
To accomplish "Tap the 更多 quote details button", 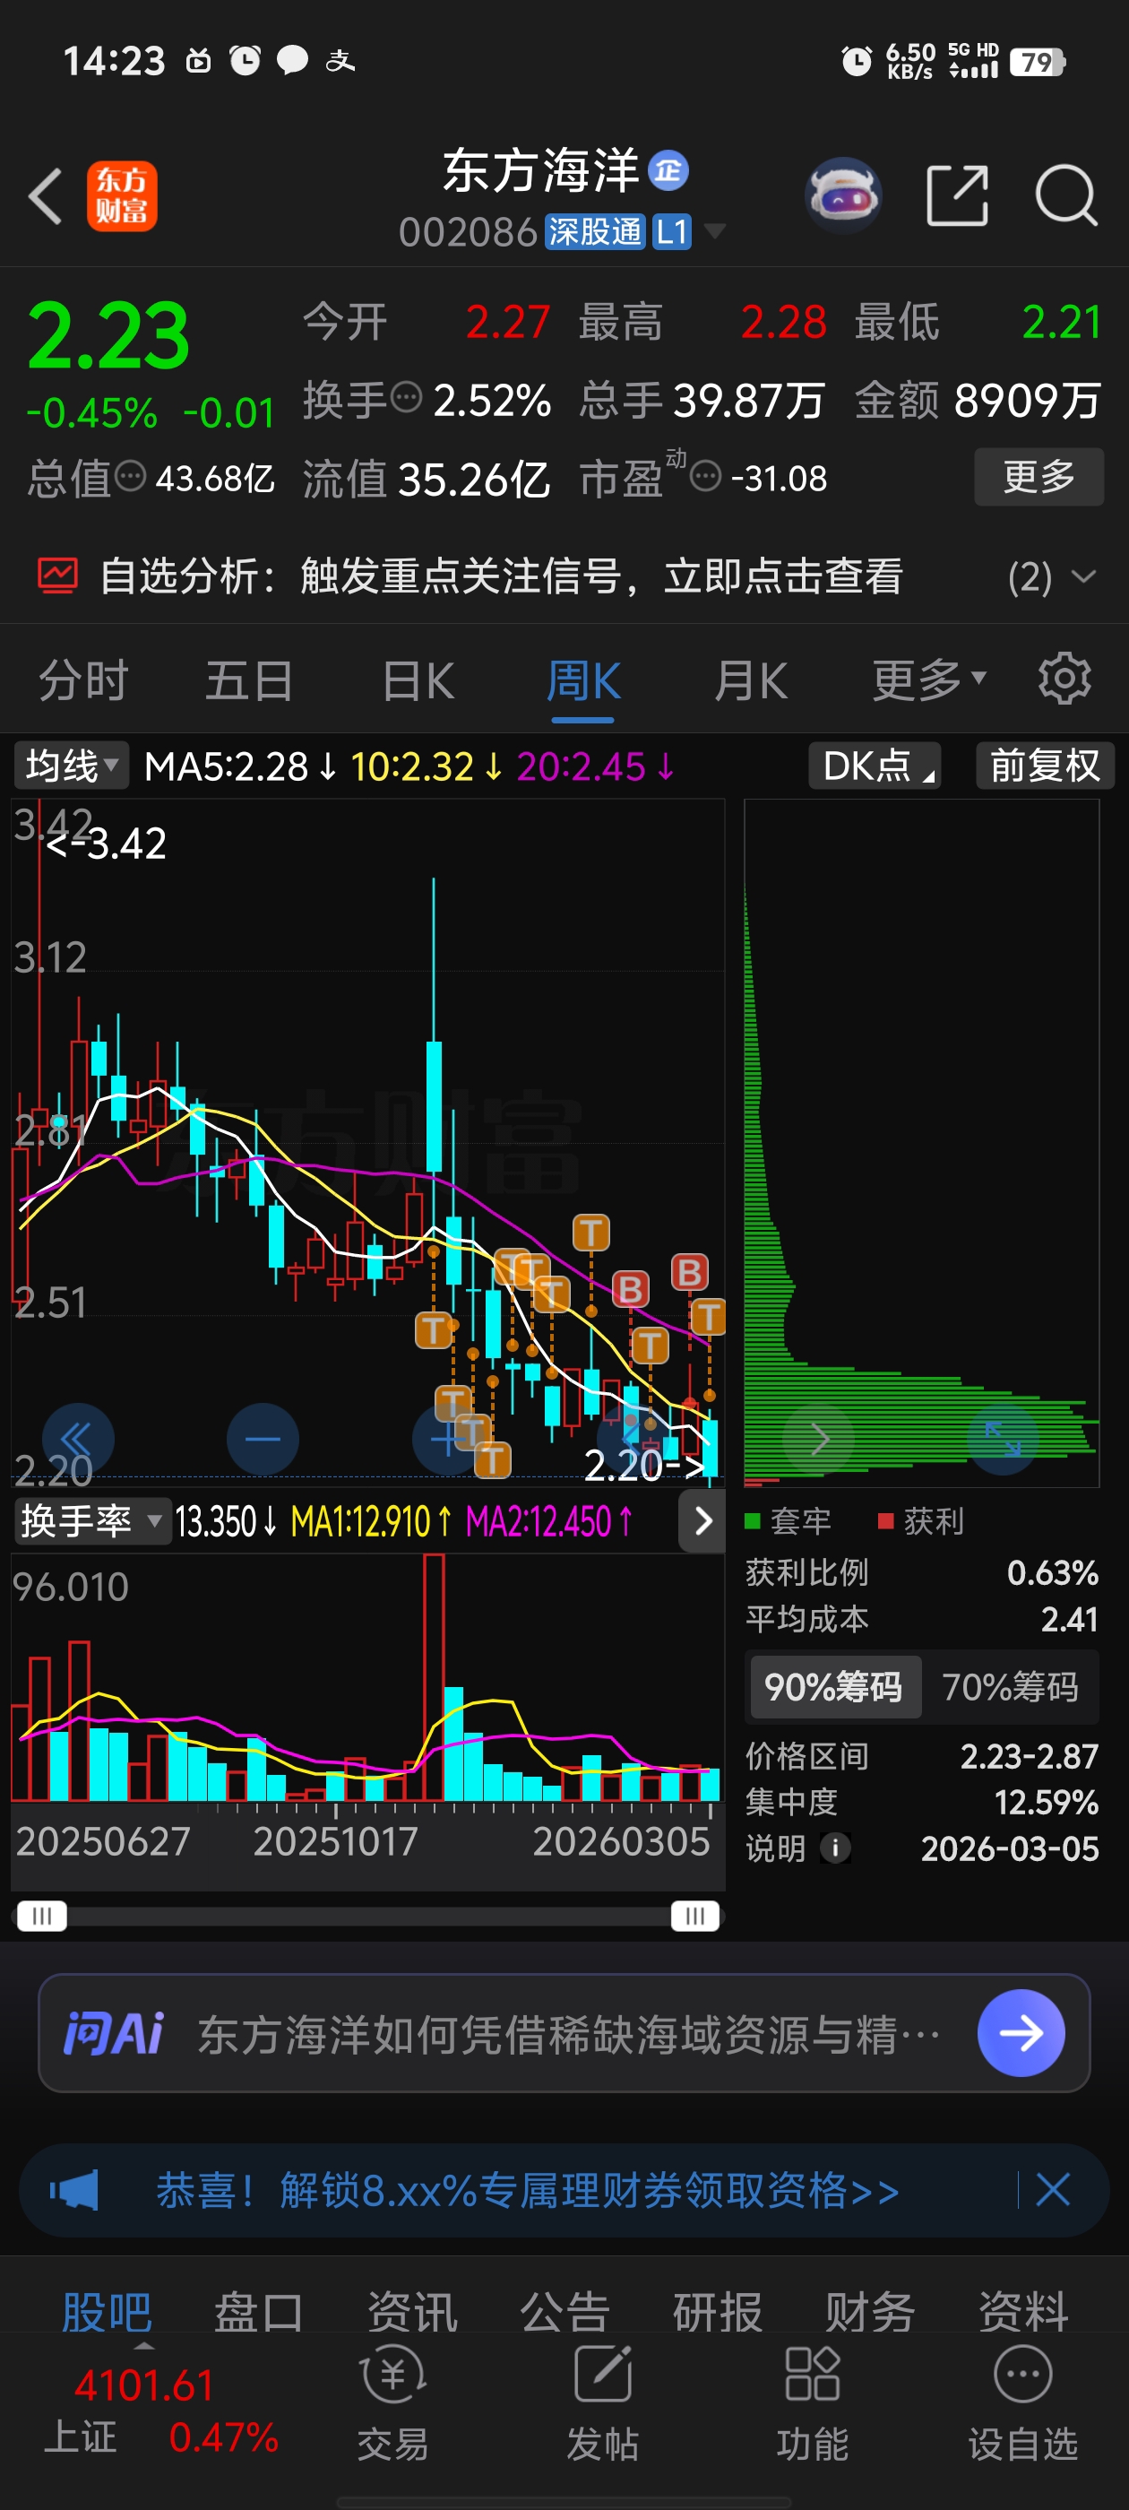I will pos(1039,477).
